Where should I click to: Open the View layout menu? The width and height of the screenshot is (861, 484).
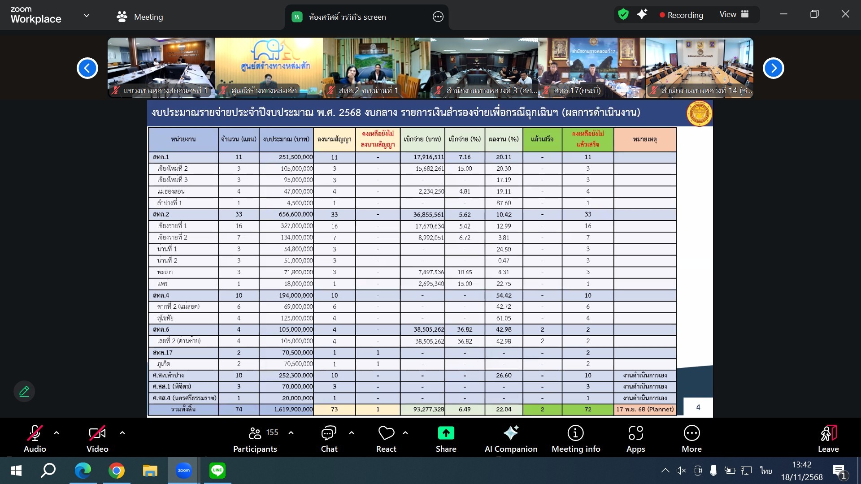click(734, 14)
